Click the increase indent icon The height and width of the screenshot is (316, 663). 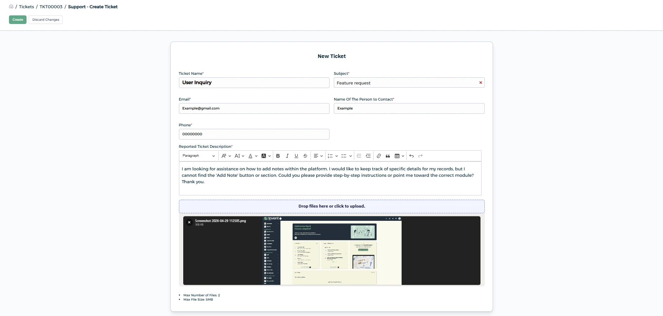click(x=368, y=156)
